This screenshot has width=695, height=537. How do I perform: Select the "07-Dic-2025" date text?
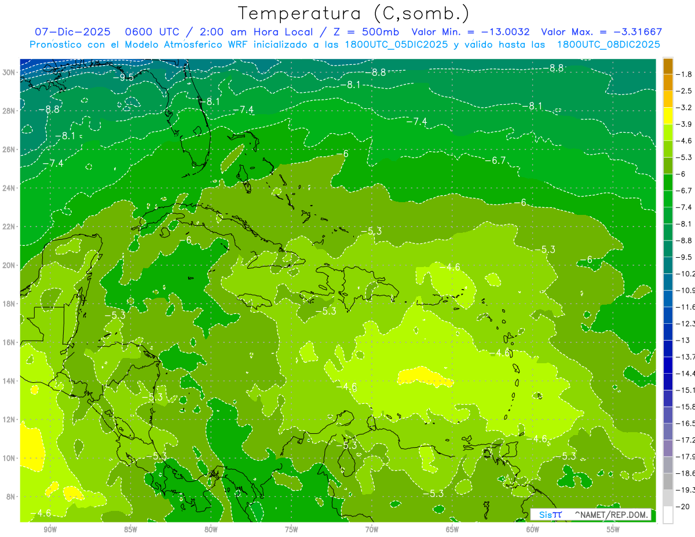[x=72, y=32]
